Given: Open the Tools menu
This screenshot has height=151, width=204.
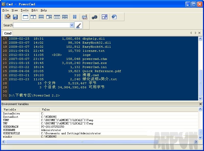Looking at the screenshot, I should (24, 10).
